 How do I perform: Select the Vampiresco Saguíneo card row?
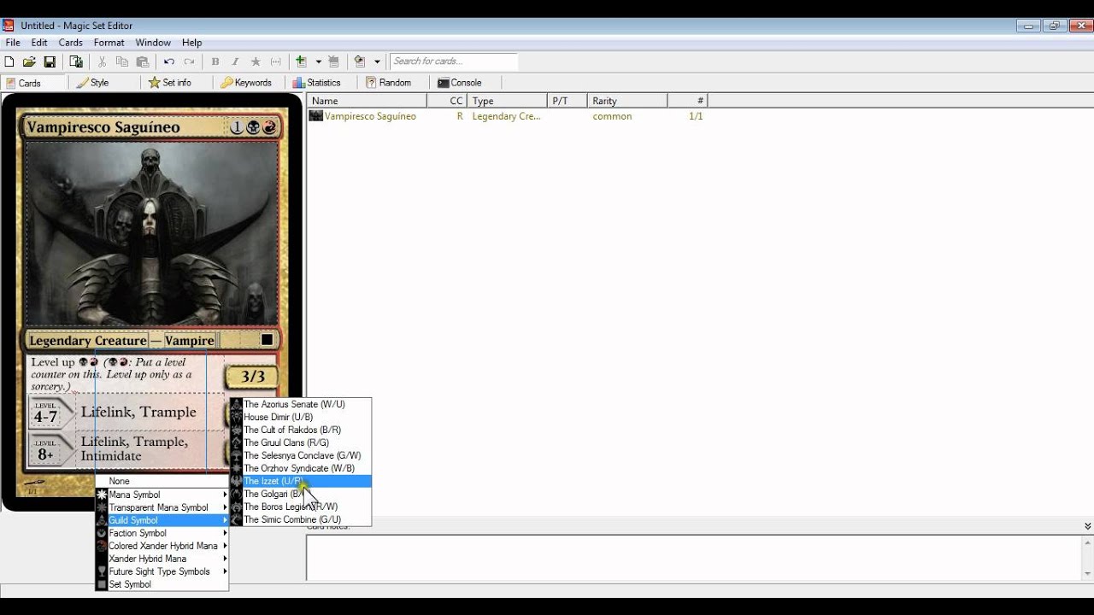click(508, 116)
